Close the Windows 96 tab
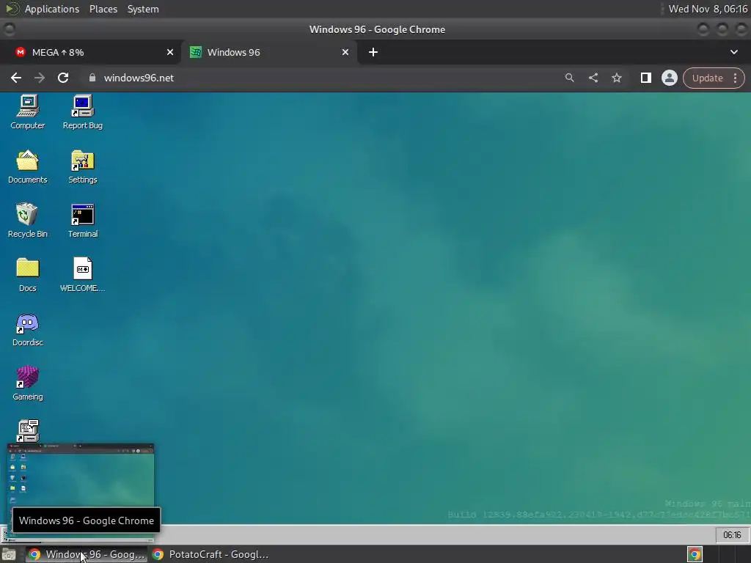Image resolution: width=751 pixels, height=563 pixels. coord(345,52)
